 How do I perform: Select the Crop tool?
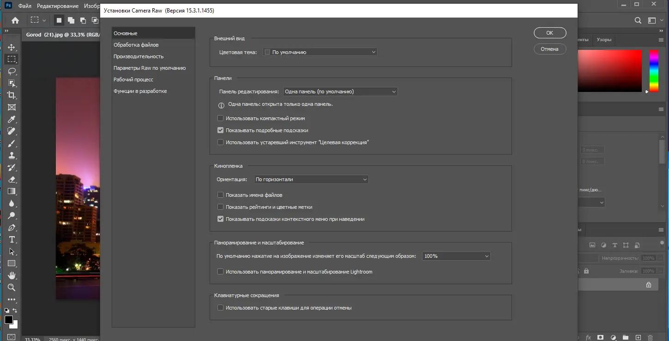coord(12,95)
